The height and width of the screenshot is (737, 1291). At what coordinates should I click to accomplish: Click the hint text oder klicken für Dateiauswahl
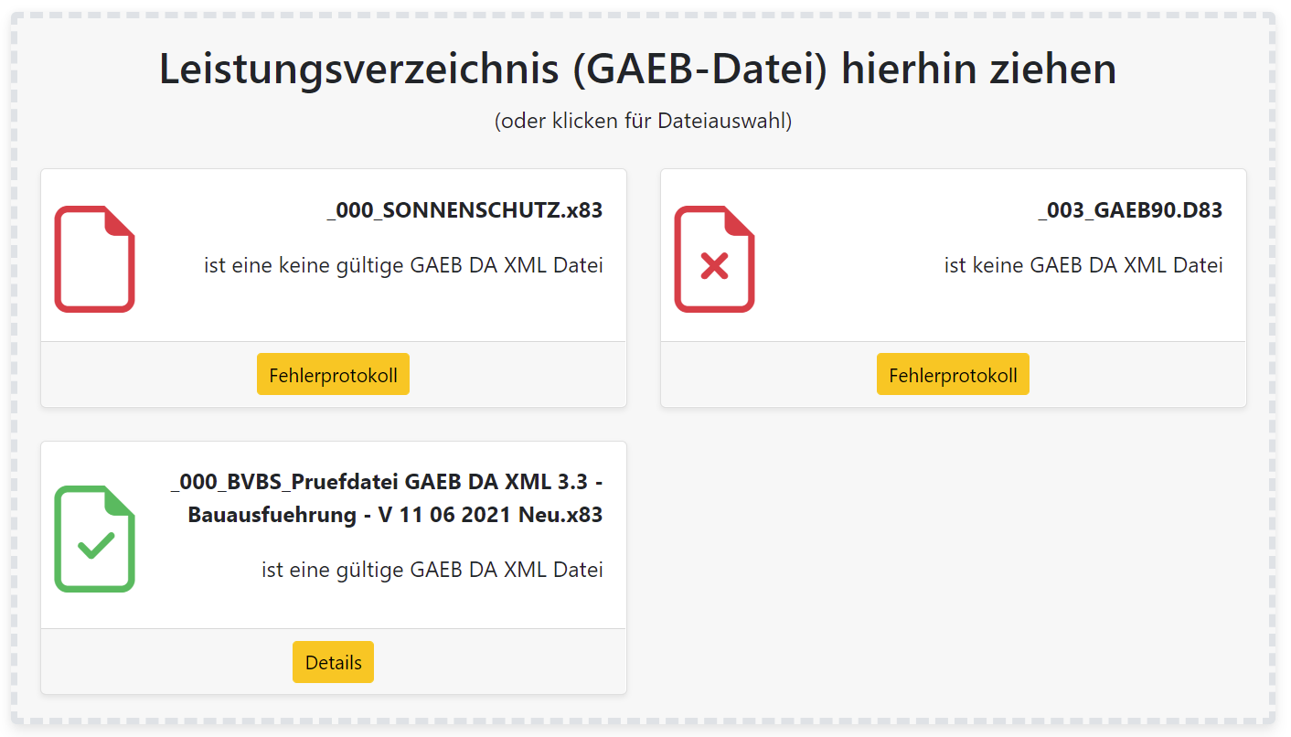[x=644, y=120]
